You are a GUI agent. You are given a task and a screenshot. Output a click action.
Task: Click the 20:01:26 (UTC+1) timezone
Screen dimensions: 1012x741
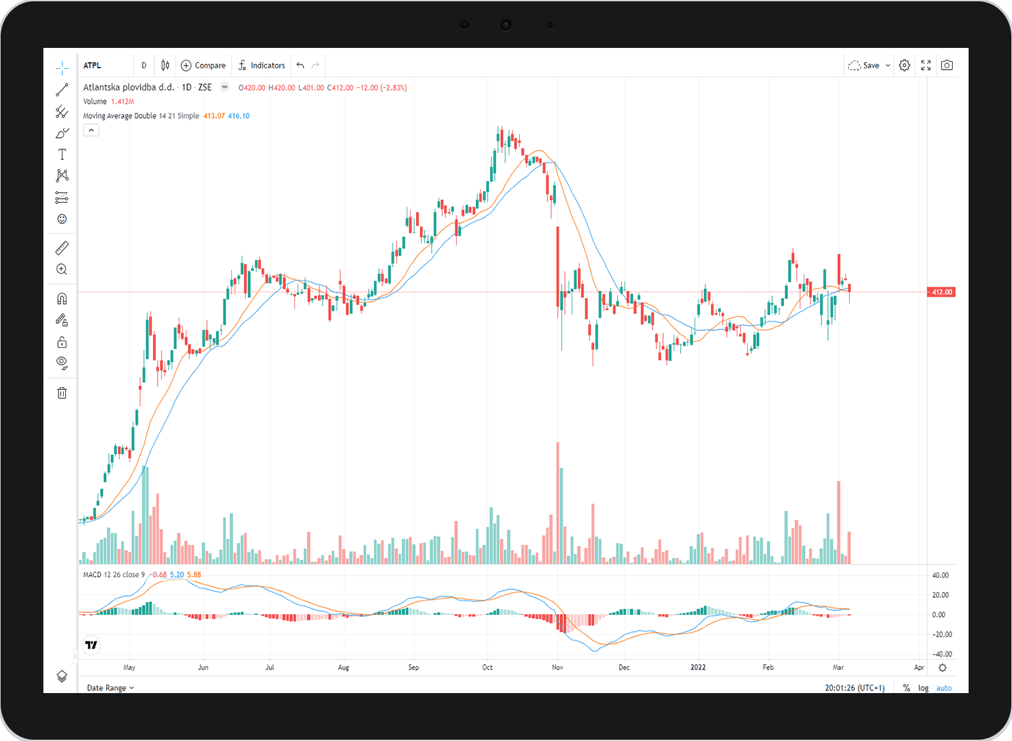[854, 688]
